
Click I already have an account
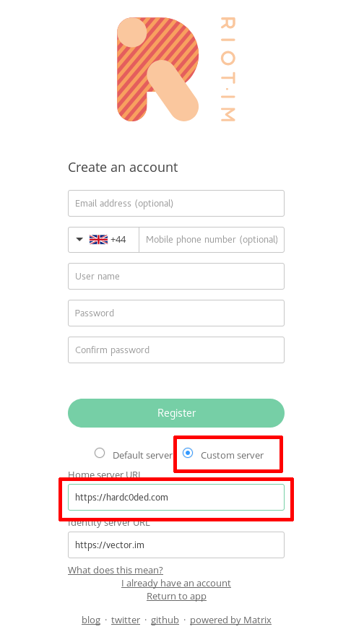(176, 583)
